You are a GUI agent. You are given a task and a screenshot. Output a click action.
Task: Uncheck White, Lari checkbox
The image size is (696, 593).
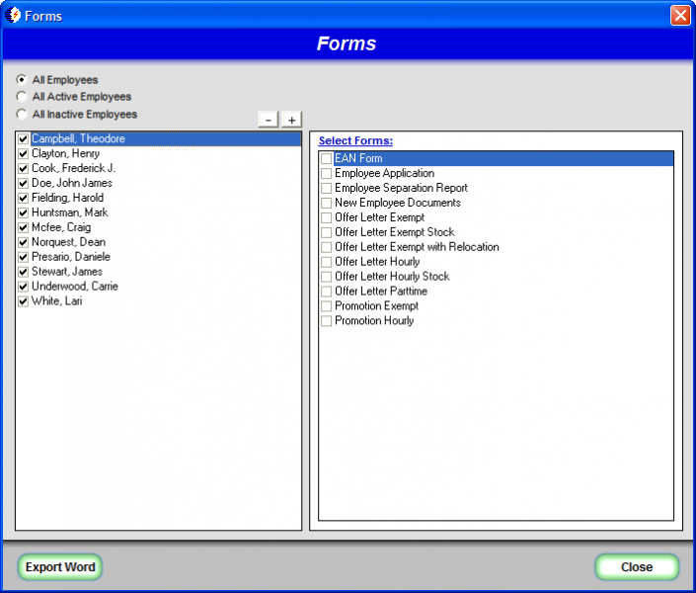23,301
